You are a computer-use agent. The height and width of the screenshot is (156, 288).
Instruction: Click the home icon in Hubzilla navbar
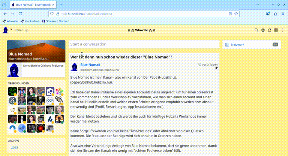(x=270, y=30)
